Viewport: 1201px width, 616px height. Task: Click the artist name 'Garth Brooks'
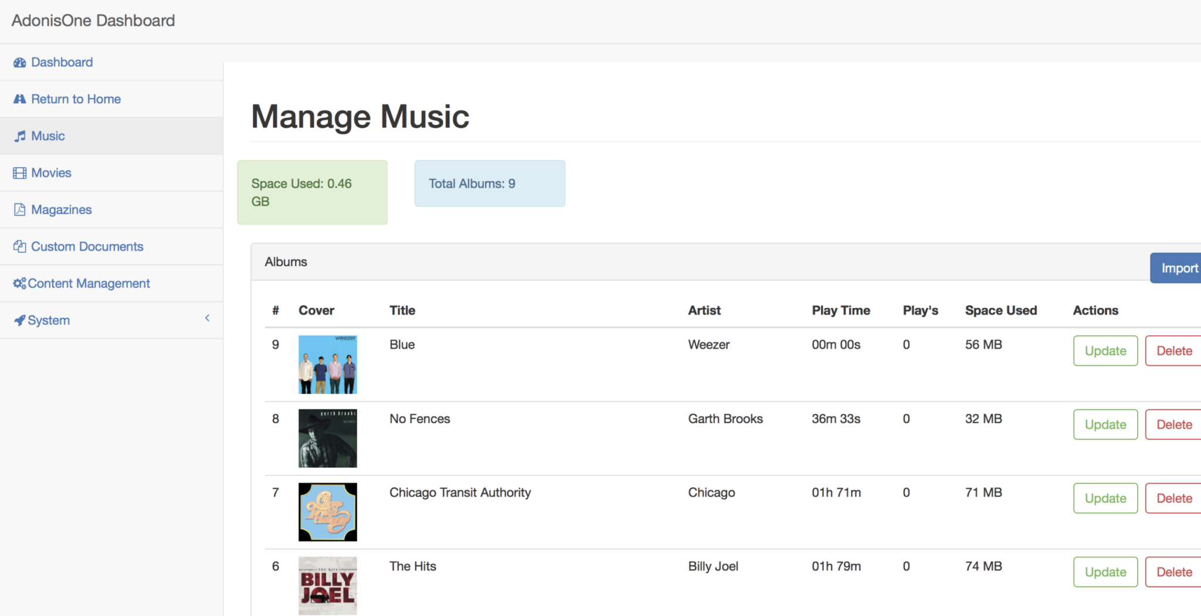point(725,419)
